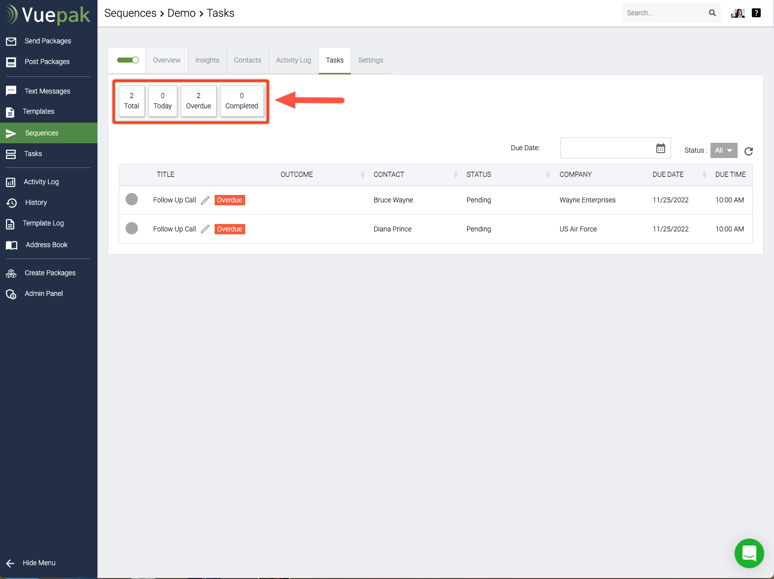This screenshot has height=579, width=774.
Task: Open Address Book in the sidebar
Action: [x=46, y=245]
